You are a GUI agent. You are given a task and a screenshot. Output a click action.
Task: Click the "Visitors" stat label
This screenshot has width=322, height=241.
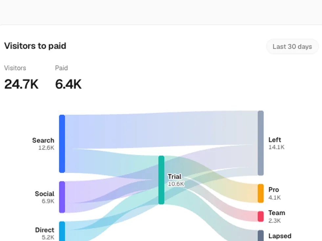[x=15, y=68]
